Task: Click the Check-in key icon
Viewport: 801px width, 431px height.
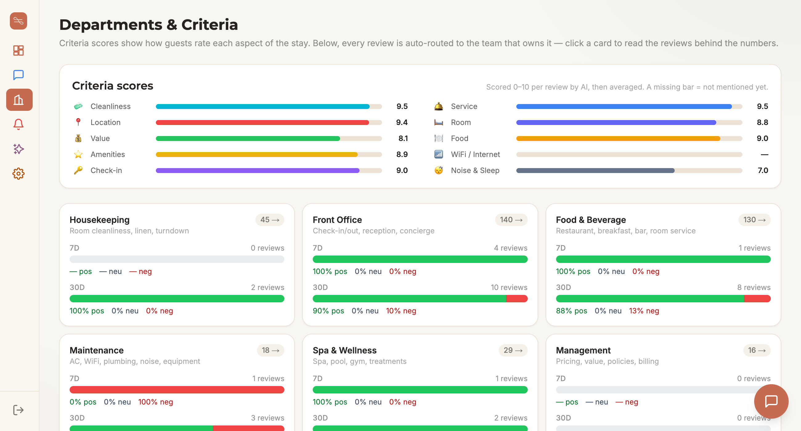Action: pyautogui.click(x=78, y=170)
